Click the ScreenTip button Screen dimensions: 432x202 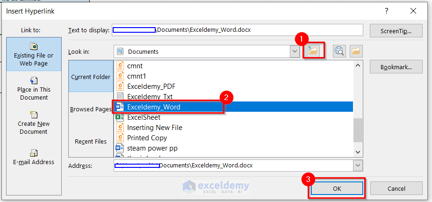coord(396,30)
